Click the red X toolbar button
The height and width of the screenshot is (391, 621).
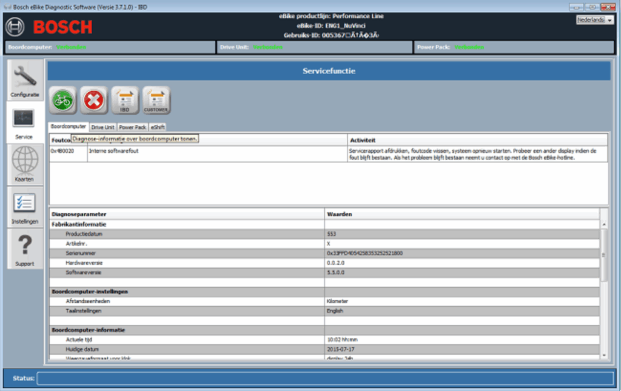tap(94, 101)
